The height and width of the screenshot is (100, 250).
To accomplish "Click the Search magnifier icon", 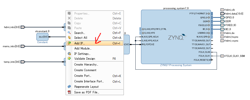I will pos(69,33).
